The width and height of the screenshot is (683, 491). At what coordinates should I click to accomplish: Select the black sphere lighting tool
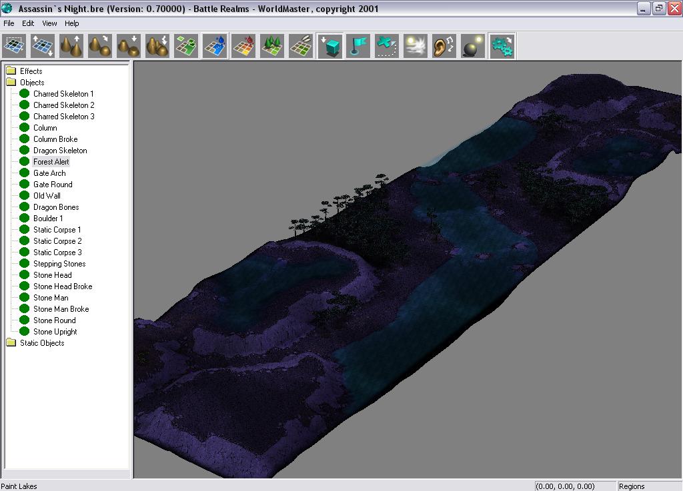pos(473,46)
